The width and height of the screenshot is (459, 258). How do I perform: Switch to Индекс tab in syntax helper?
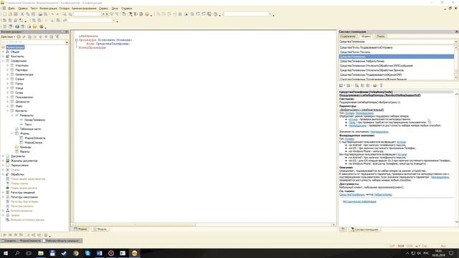[x=366, y=37]
